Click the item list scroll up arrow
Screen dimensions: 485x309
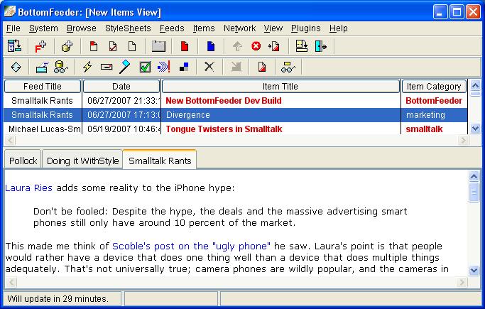pos(475,85)
